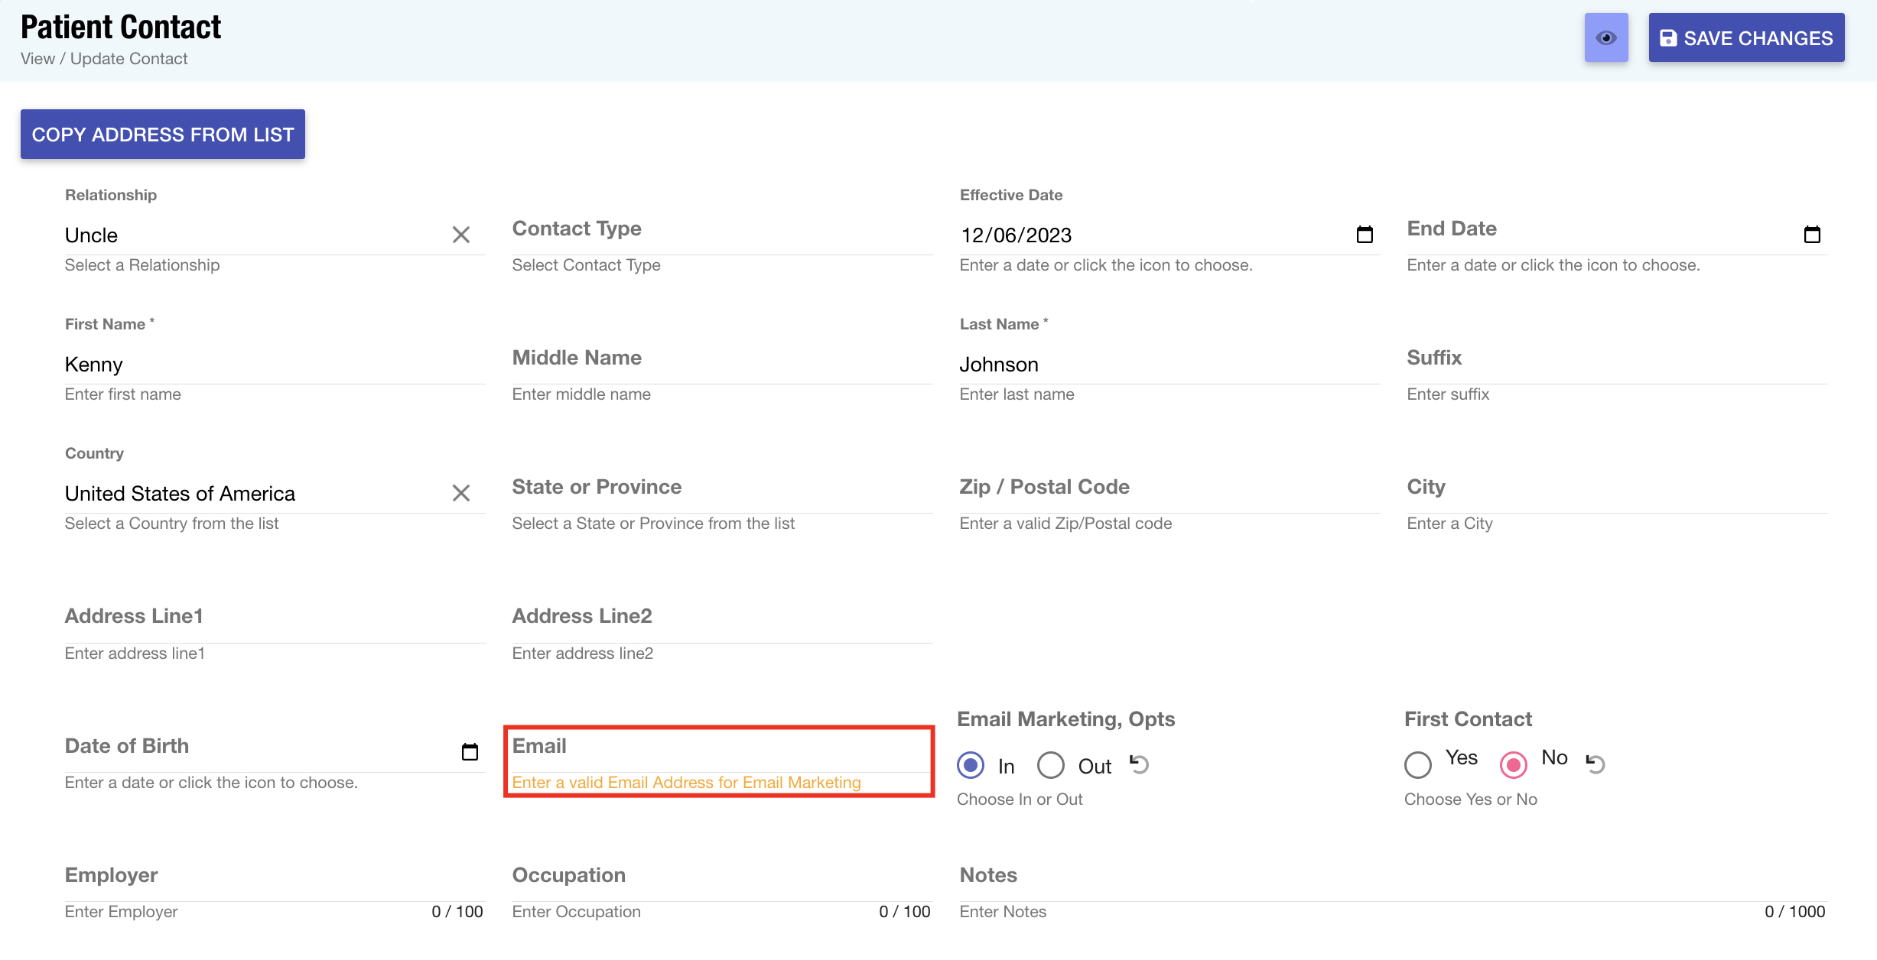This screenshot has height=960, width=1877.
Task: Select the Out email marketing option
Action: pos(1051,765)
